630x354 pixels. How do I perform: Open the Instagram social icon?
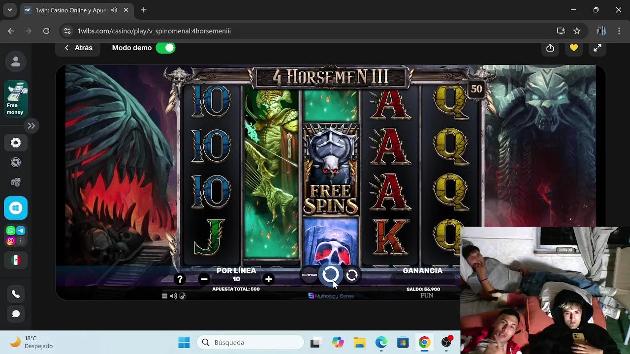(x=11, y=241)
